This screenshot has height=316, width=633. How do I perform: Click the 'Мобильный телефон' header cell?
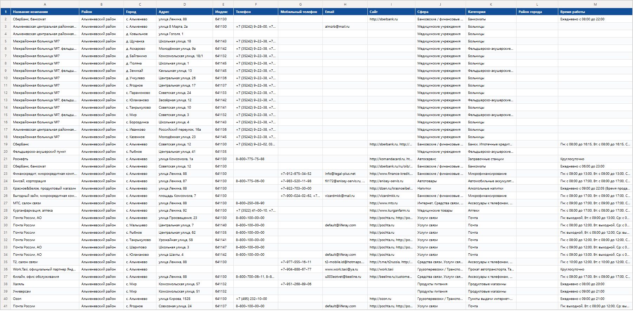point(300,12)
